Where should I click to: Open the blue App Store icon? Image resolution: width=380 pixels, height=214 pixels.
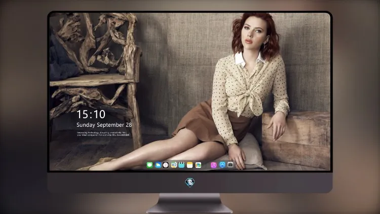point(222,165)
